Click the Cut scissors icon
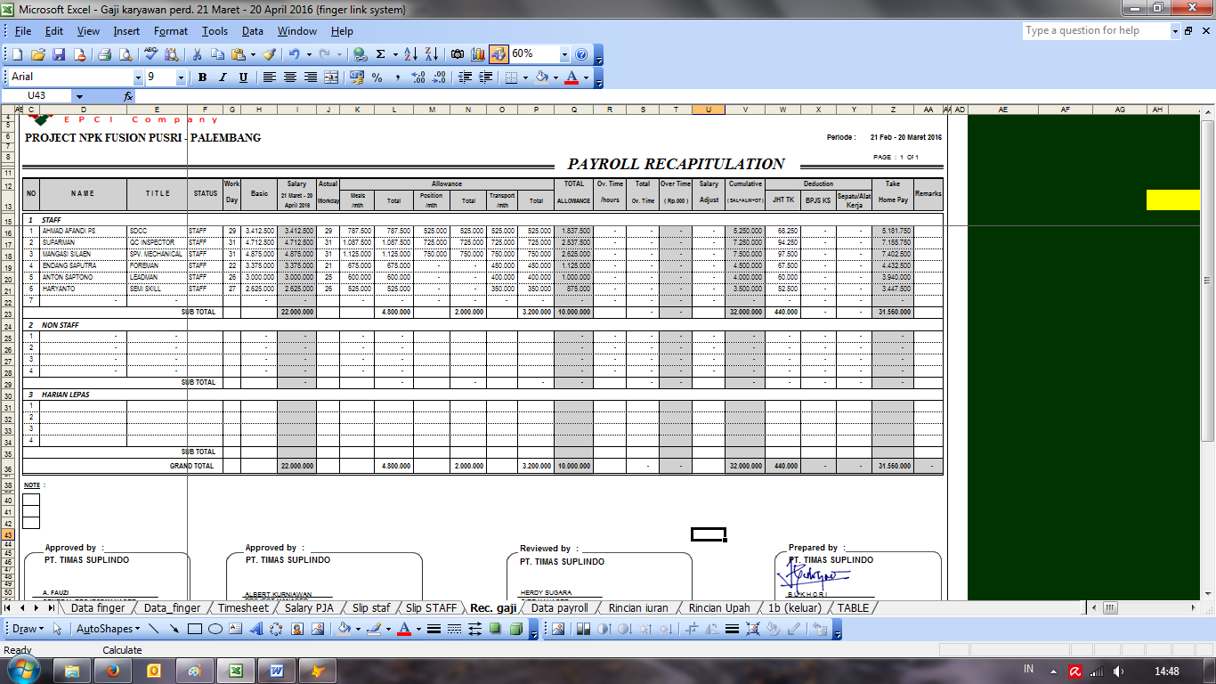Screen dimensions: 1216x684 coord(197,54)
